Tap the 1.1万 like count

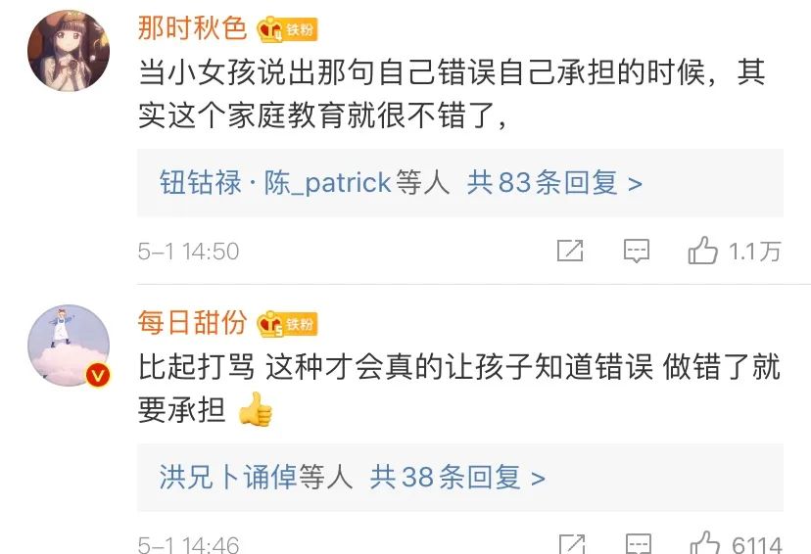(754, 252)
